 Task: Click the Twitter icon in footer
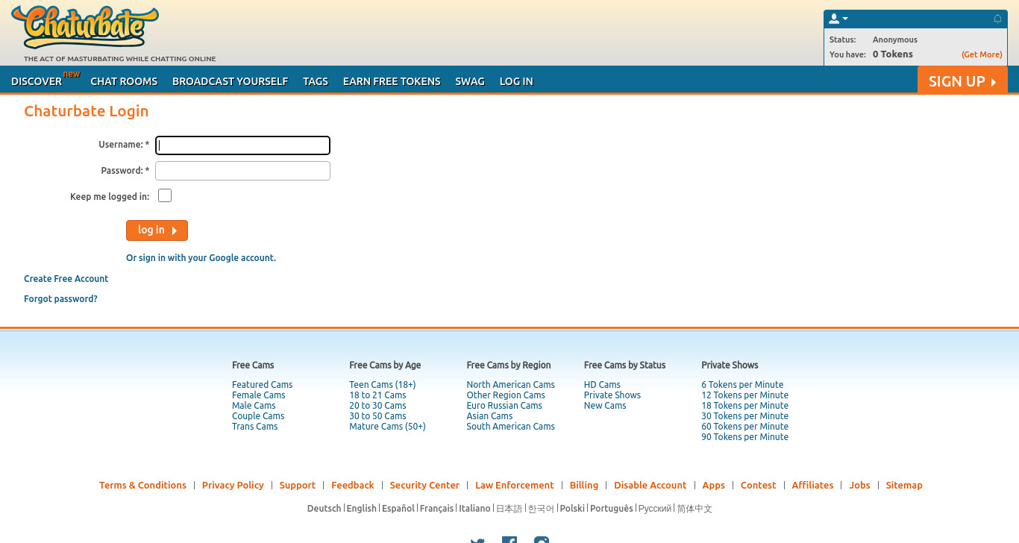coord(477,540)
